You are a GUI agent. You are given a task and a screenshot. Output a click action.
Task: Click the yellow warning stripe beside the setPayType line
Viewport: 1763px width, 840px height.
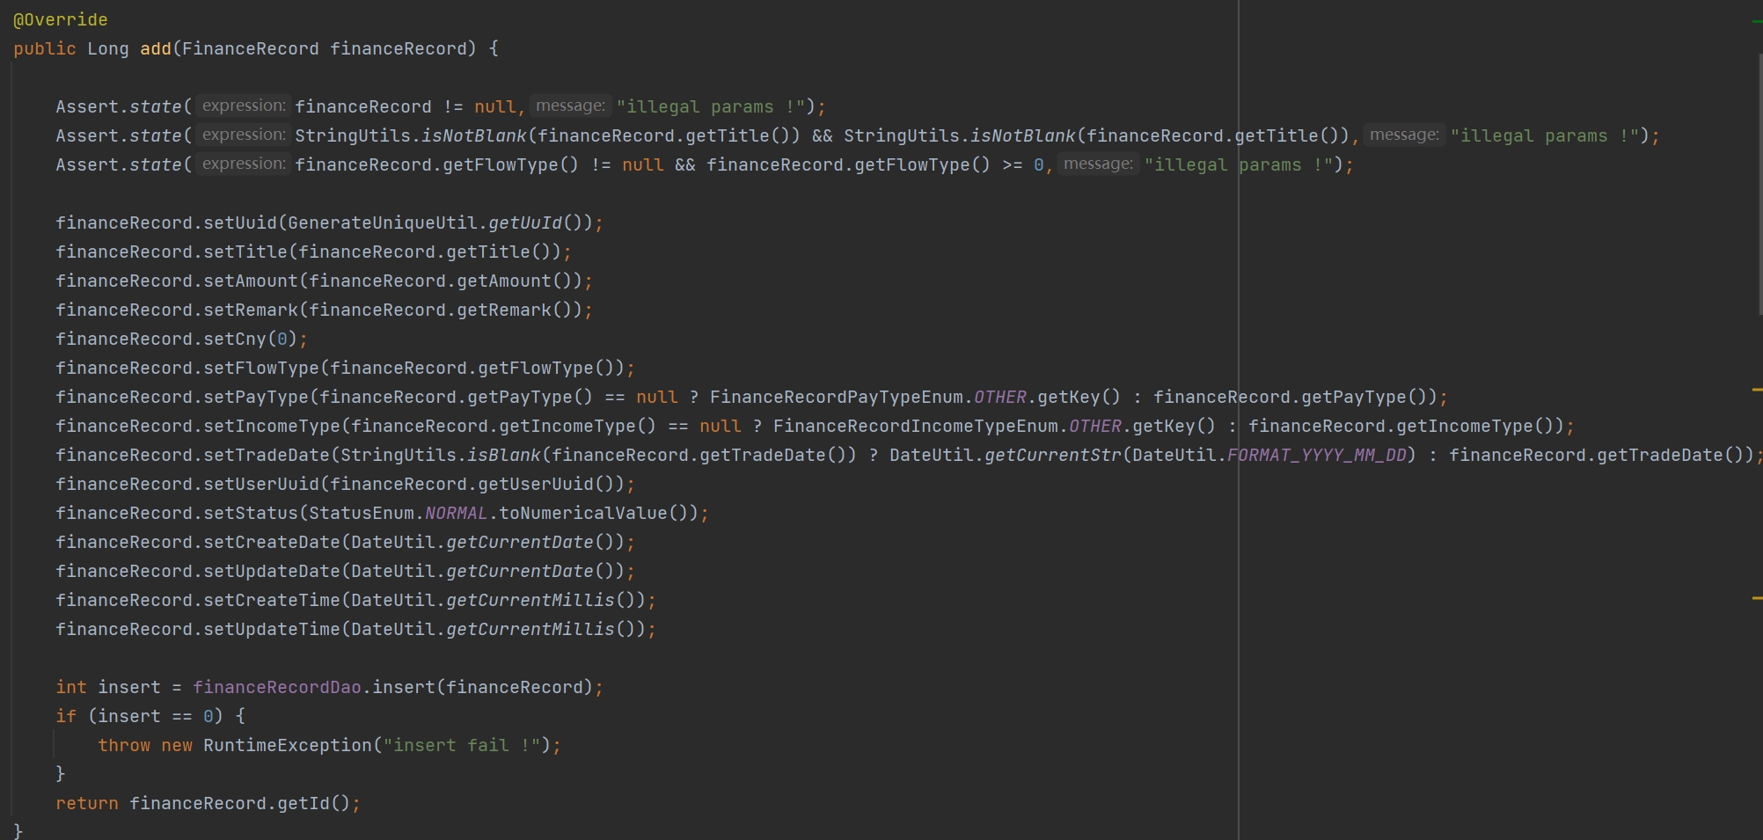pyautogui.click(x=1757, y=389)
